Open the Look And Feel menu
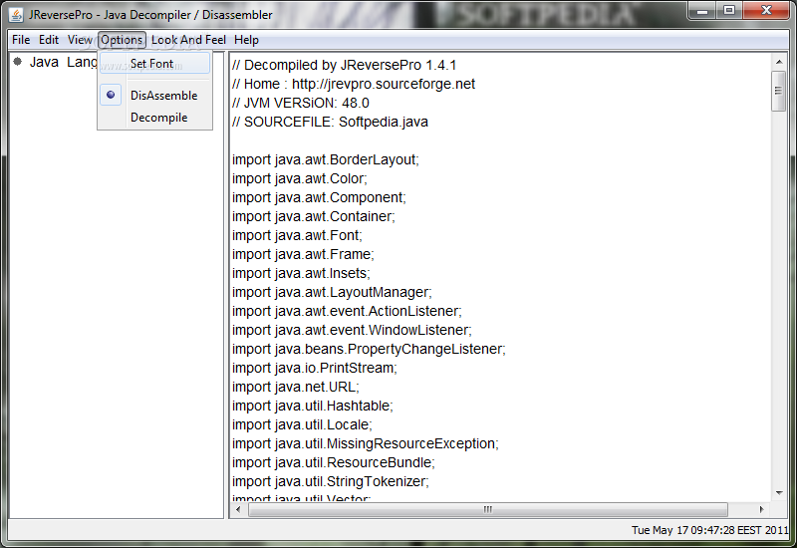797x548 pixels. point(188,40)
